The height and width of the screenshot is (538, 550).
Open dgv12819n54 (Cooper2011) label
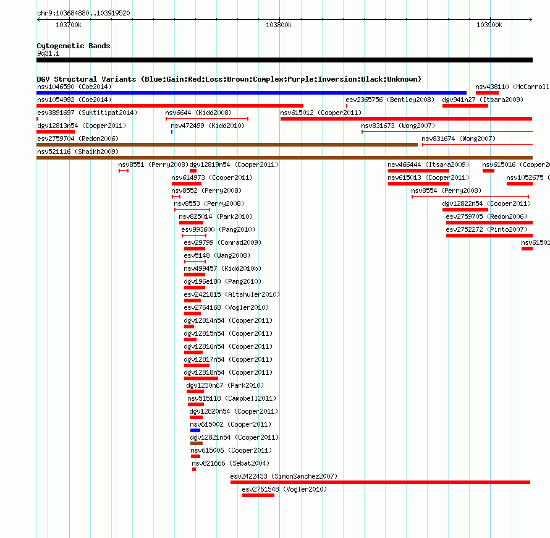tap(234, 164)
